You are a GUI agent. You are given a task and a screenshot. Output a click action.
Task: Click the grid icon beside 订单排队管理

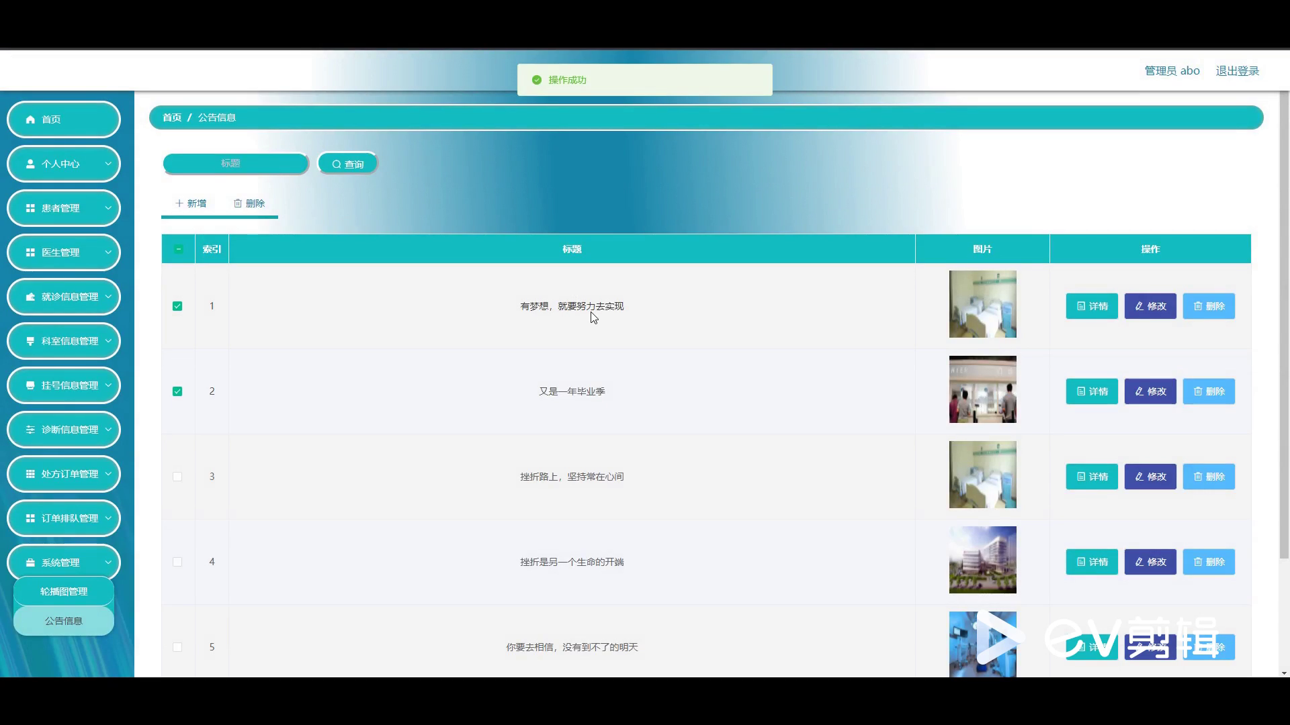point(30,518)
